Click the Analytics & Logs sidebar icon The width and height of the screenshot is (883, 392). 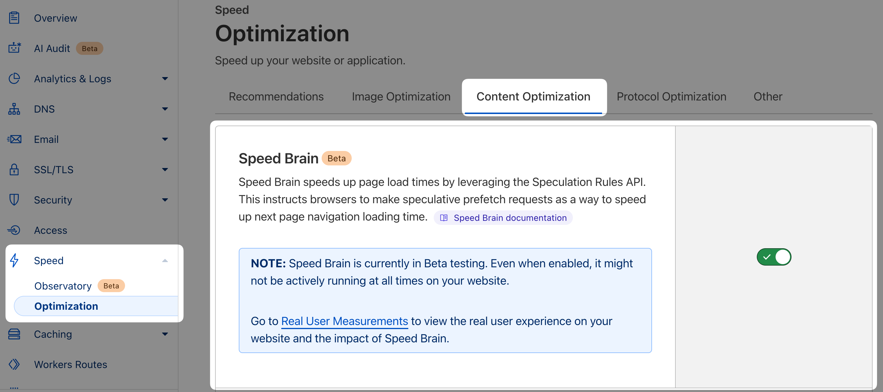[x=15, y=78]
